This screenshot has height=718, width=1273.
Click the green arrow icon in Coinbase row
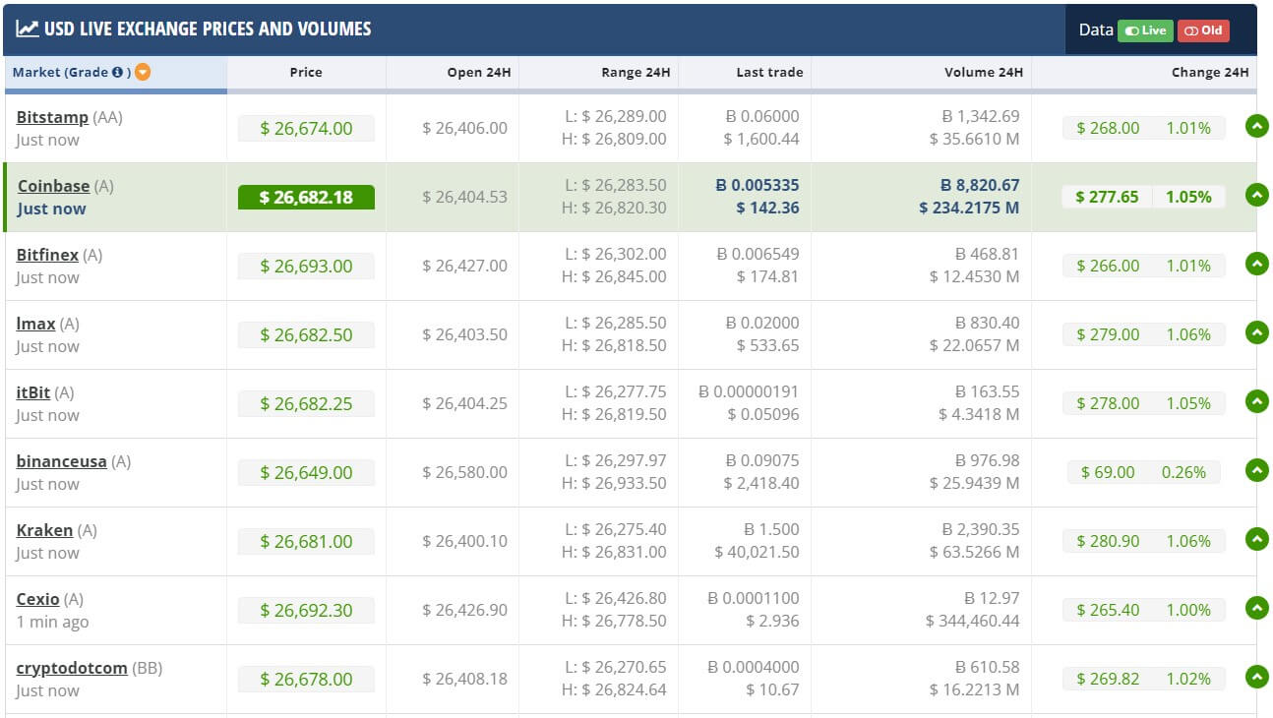click(x=1256, y=195)
